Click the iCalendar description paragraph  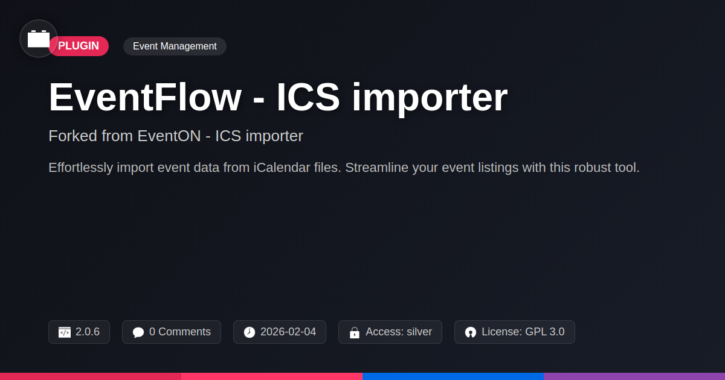[x=344, y=168]
